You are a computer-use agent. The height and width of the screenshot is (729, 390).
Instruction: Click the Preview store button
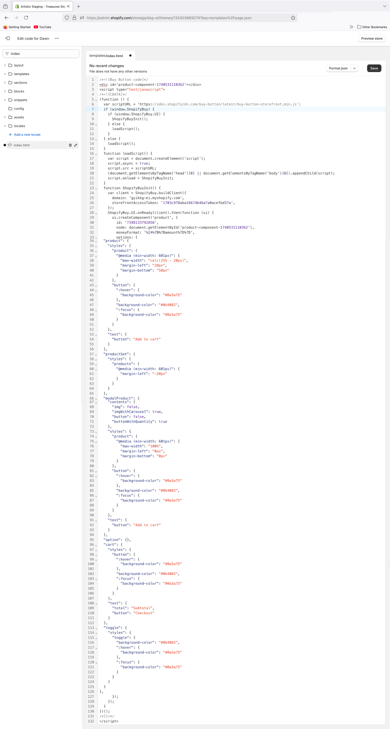coord(372,38)
